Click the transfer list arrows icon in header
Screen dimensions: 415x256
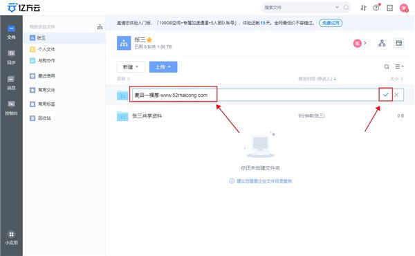(x=363, y=8)
